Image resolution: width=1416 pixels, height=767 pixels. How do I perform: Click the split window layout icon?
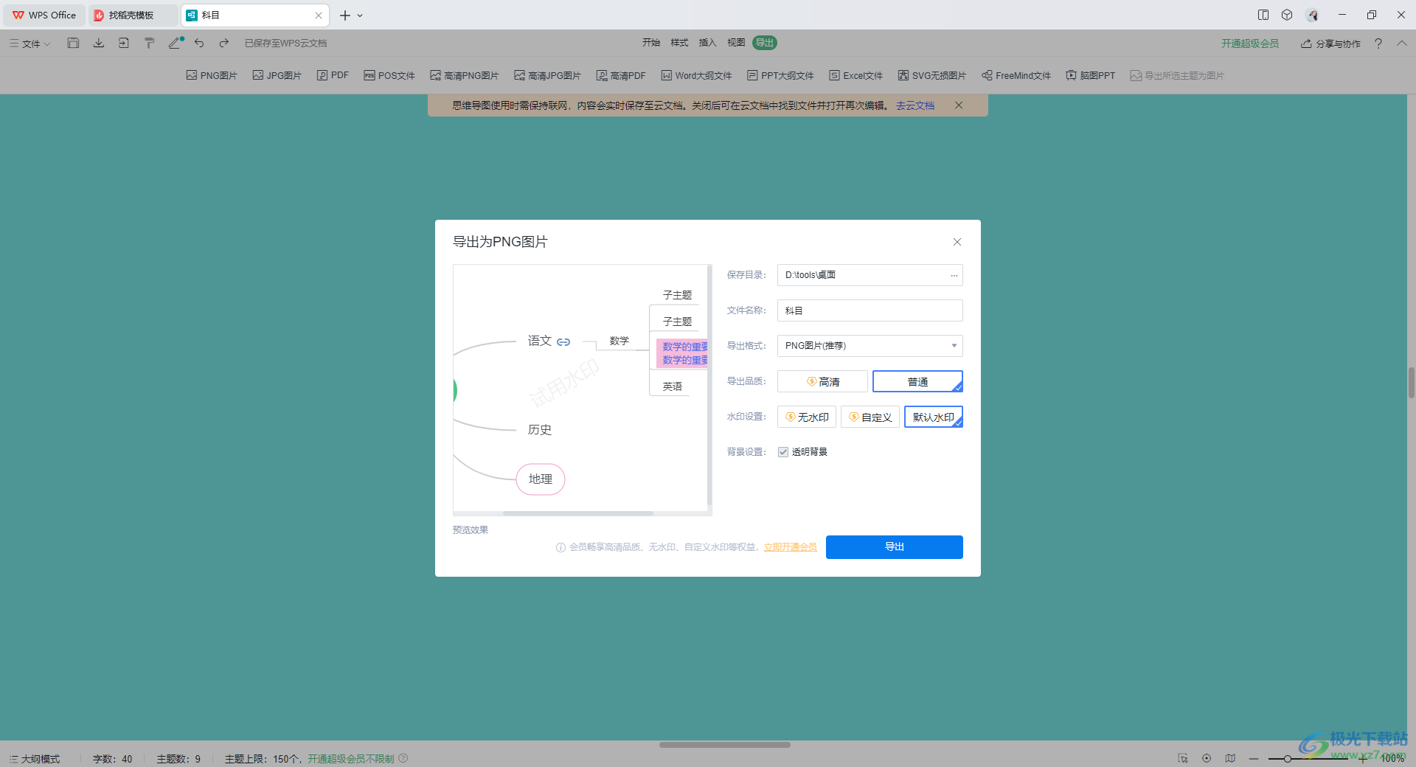pyautogui.click(x=1263, y=15)
